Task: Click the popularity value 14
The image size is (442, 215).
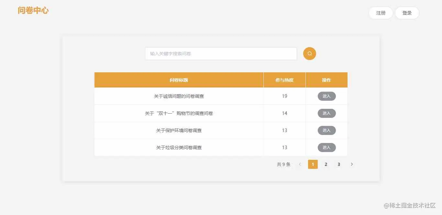Action: coord(284,113)
